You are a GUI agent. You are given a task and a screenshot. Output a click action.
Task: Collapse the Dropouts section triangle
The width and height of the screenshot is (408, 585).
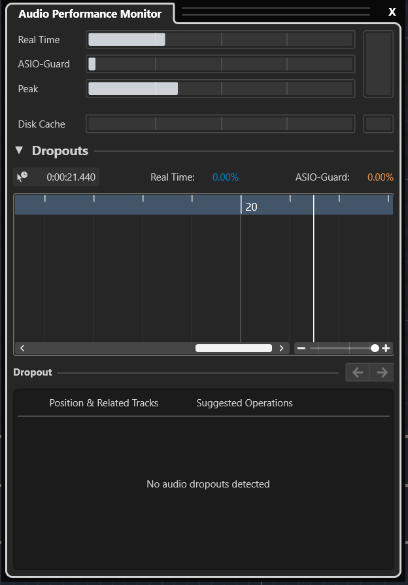click(19, 151)
